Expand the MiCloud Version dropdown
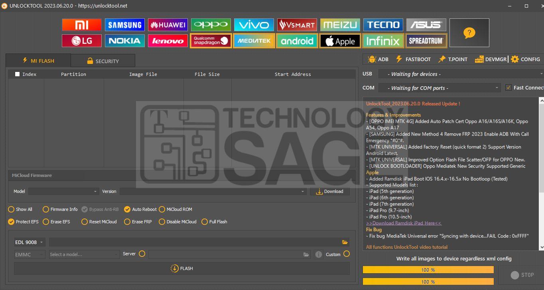The width and height of the screenshot is (544, 290). [213, 191]
